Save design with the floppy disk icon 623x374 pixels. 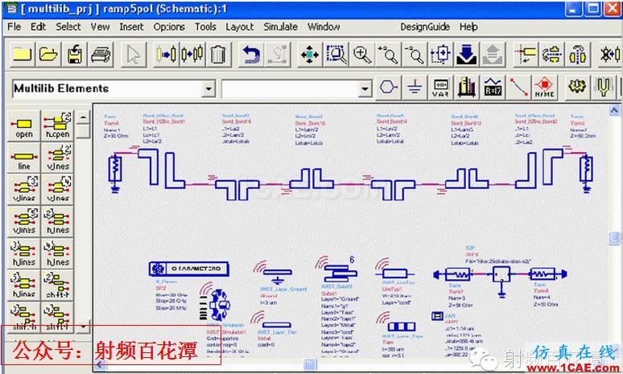(75, 54)
